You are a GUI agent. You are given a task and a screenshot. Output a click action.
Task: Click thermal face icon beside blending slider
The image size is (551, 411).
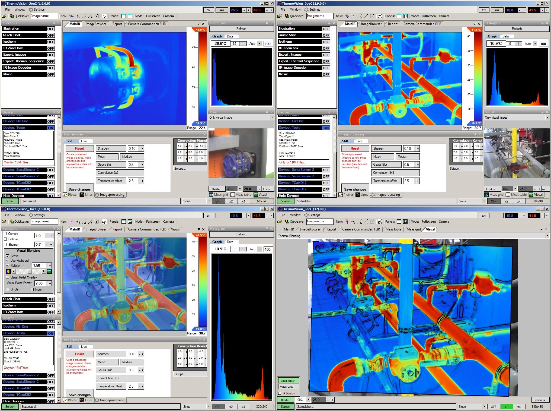pos(8,271)
